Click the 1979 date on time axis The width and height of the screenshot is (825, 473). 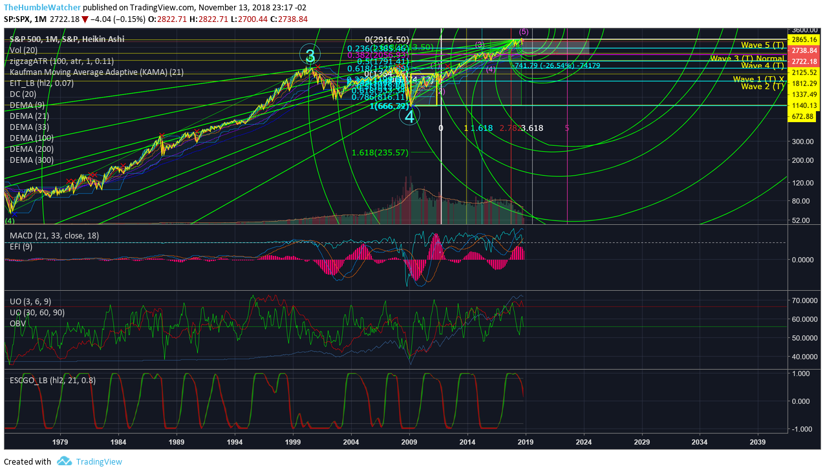click(x=60, y=443)
